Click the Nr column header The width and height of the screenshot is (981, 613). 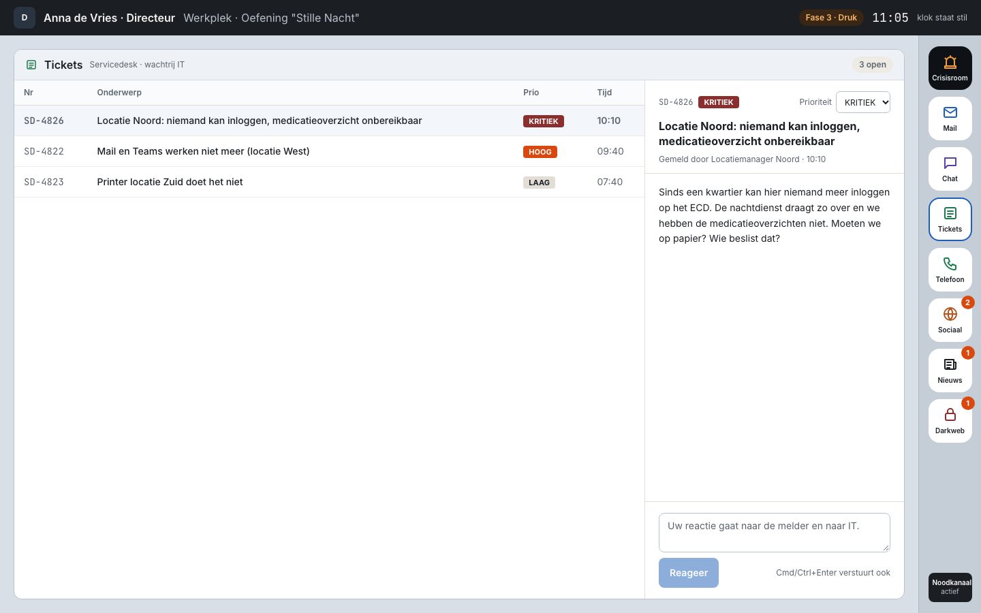(x=29, y=93)
